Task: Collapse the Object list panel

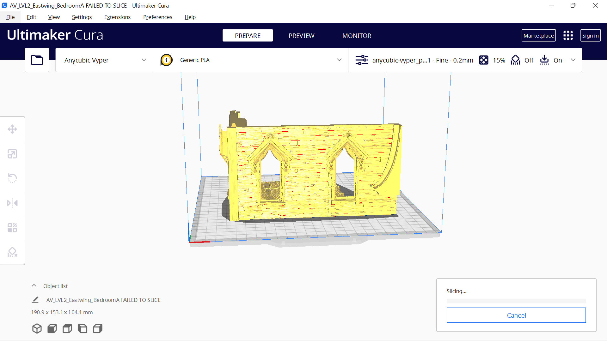Action: tap(34, 285)
